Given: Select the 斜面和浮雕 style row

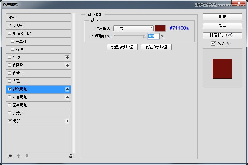Looking at the screenshot, I should pyautogui.click(x=38, y=33).
